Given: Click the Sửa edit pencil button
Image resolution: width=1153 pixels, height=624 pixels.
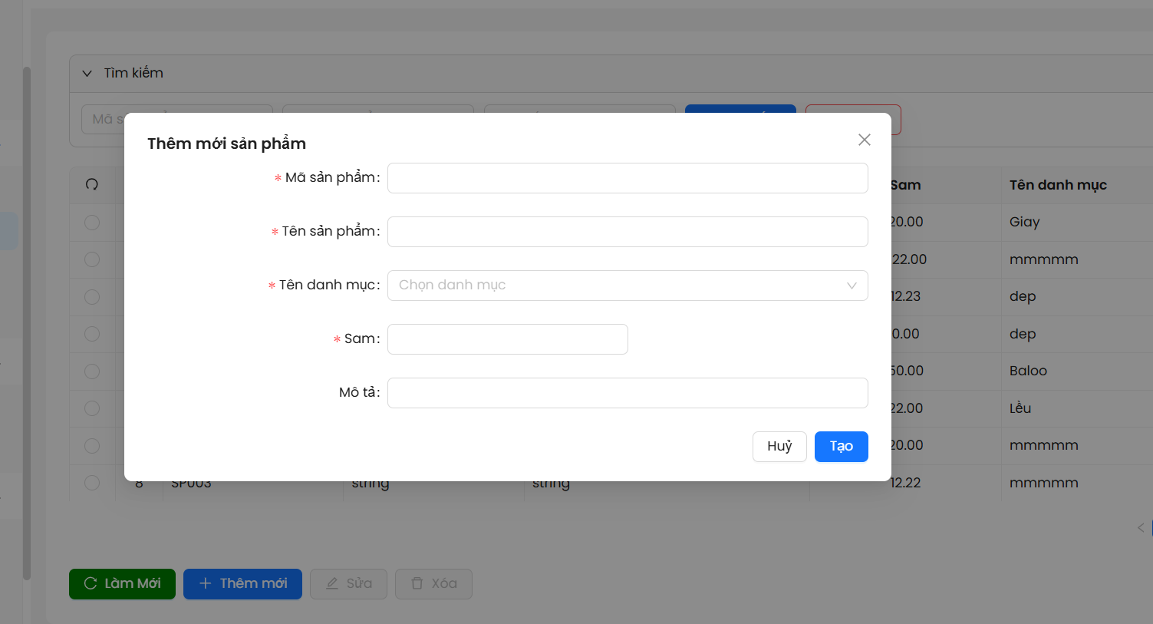Looking at the screenshot, I should click(348, 583).
